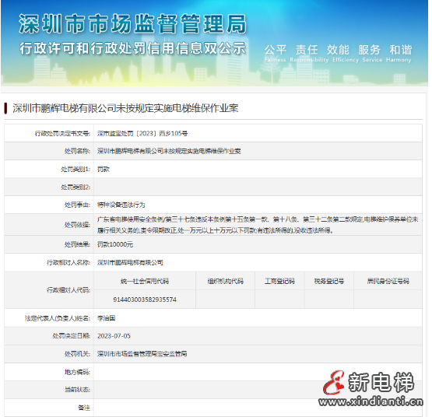The height and width of the screenshot is (417, 432).
Task: Click the 责任 Responsibility slogan in banner
Action: [309, 53]
